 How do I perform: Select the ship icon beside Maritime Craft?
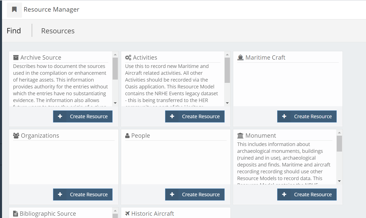click(240, 57)
